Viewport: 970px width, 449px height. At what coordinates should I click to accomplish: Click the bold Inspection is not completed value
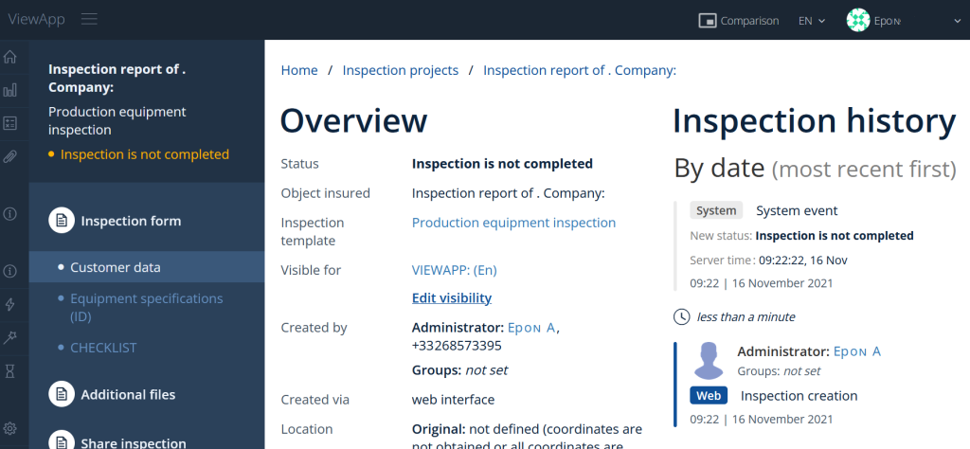pos(502,164)
